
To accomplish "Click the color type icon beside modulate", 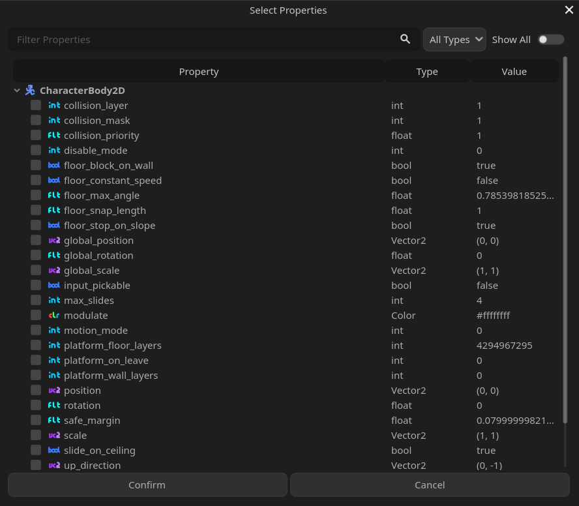I will click(x=54, y=316).
